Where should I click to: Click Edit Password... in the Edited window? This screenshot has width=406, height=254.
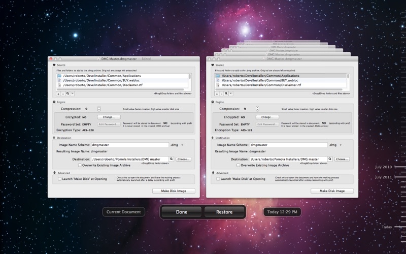click(109, 124)
